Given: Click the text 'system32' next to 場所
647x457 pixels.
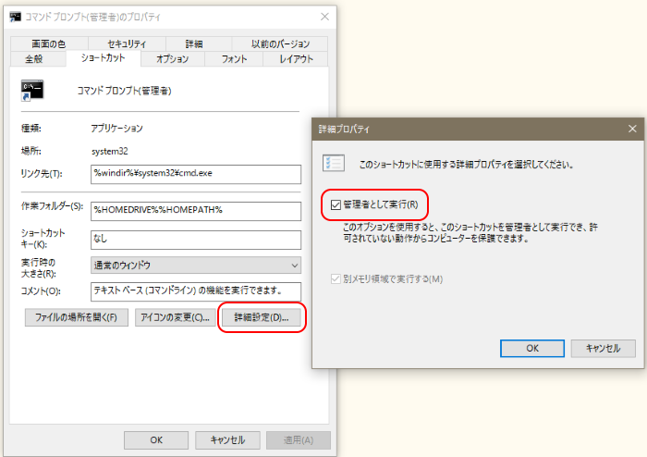Looking at the screenshot, I should point(110,151).
